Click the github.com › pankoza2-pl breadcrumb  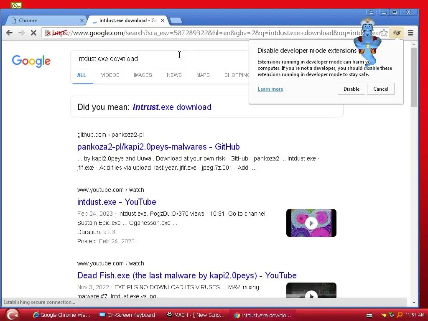point(110,135)
